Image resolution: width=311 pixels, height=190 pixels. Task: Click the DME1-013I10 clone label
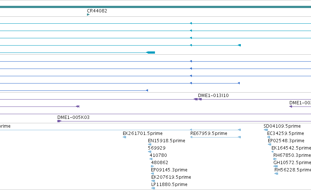click(x=213, y=96)
